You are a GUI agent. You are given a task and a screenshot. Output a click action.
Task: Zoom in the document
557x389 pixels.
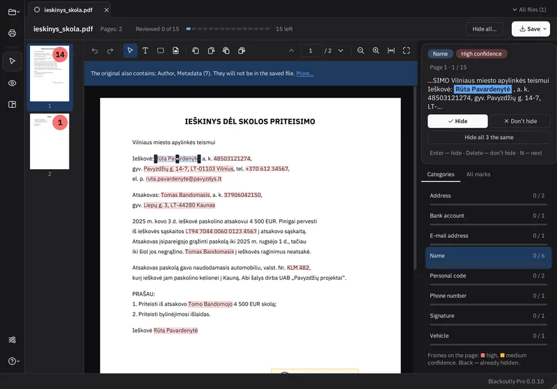(376, 51)
